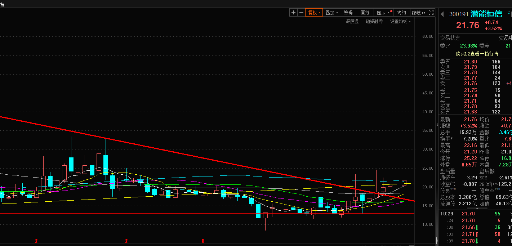Zoom in chart with plus button
512x246 pixels.
[293, 13]
